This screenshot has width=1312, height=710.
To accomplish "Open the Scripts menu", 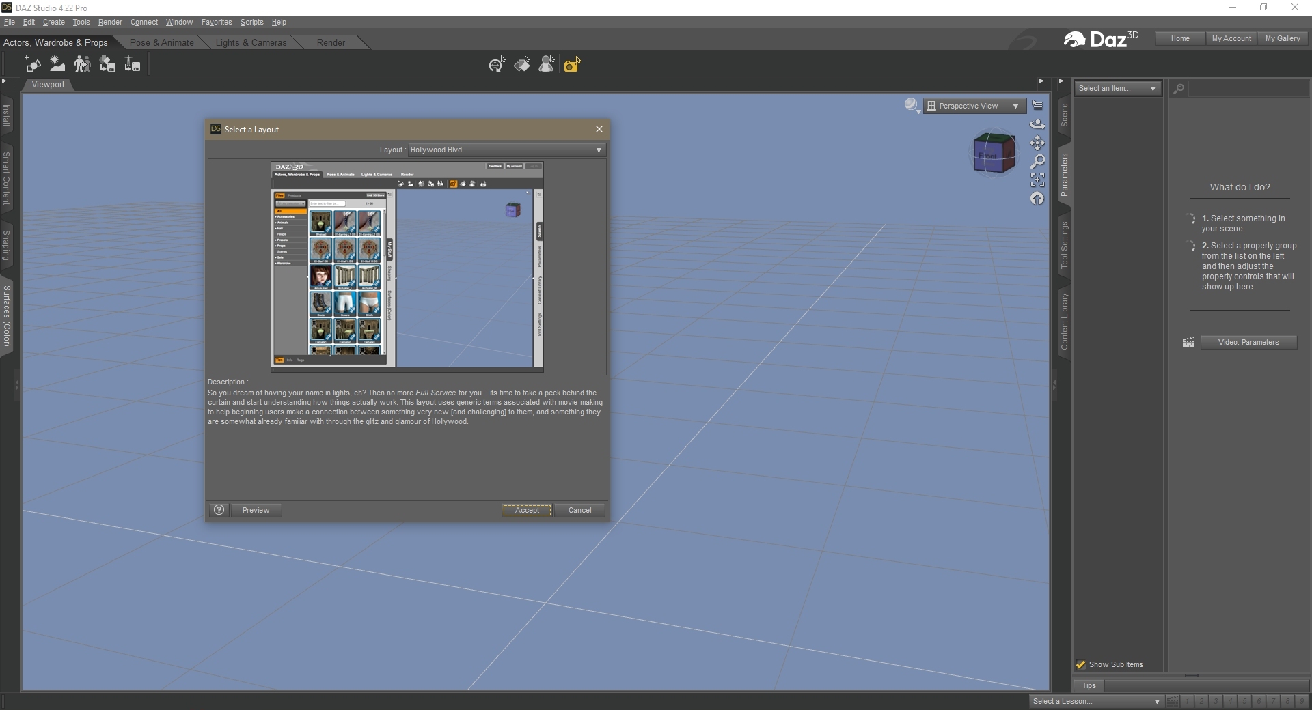I will (251, 22).
